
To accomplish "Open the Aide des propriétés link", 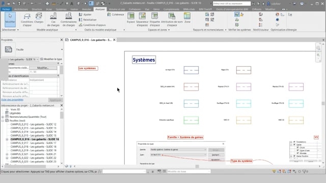I will (12, 100).
